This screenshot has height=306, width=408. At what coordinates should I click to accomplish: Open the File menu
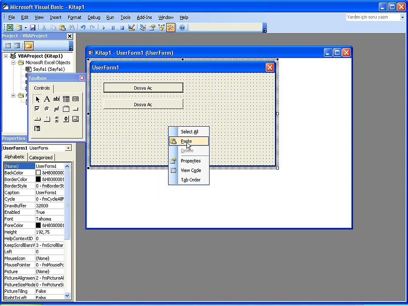[x=11, y=17]
